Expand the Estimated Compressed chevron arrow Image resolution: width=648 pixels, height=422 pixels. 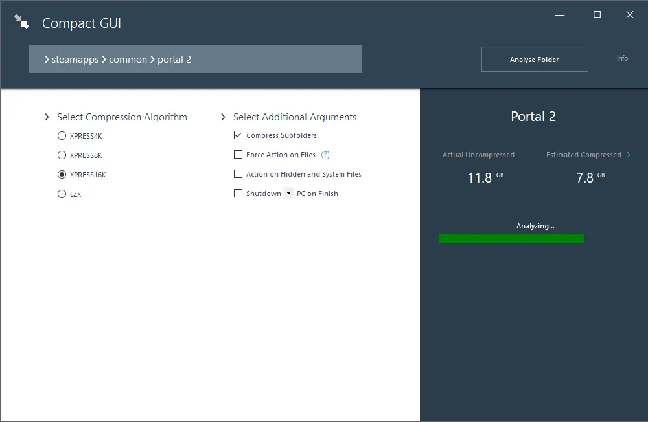629,155
